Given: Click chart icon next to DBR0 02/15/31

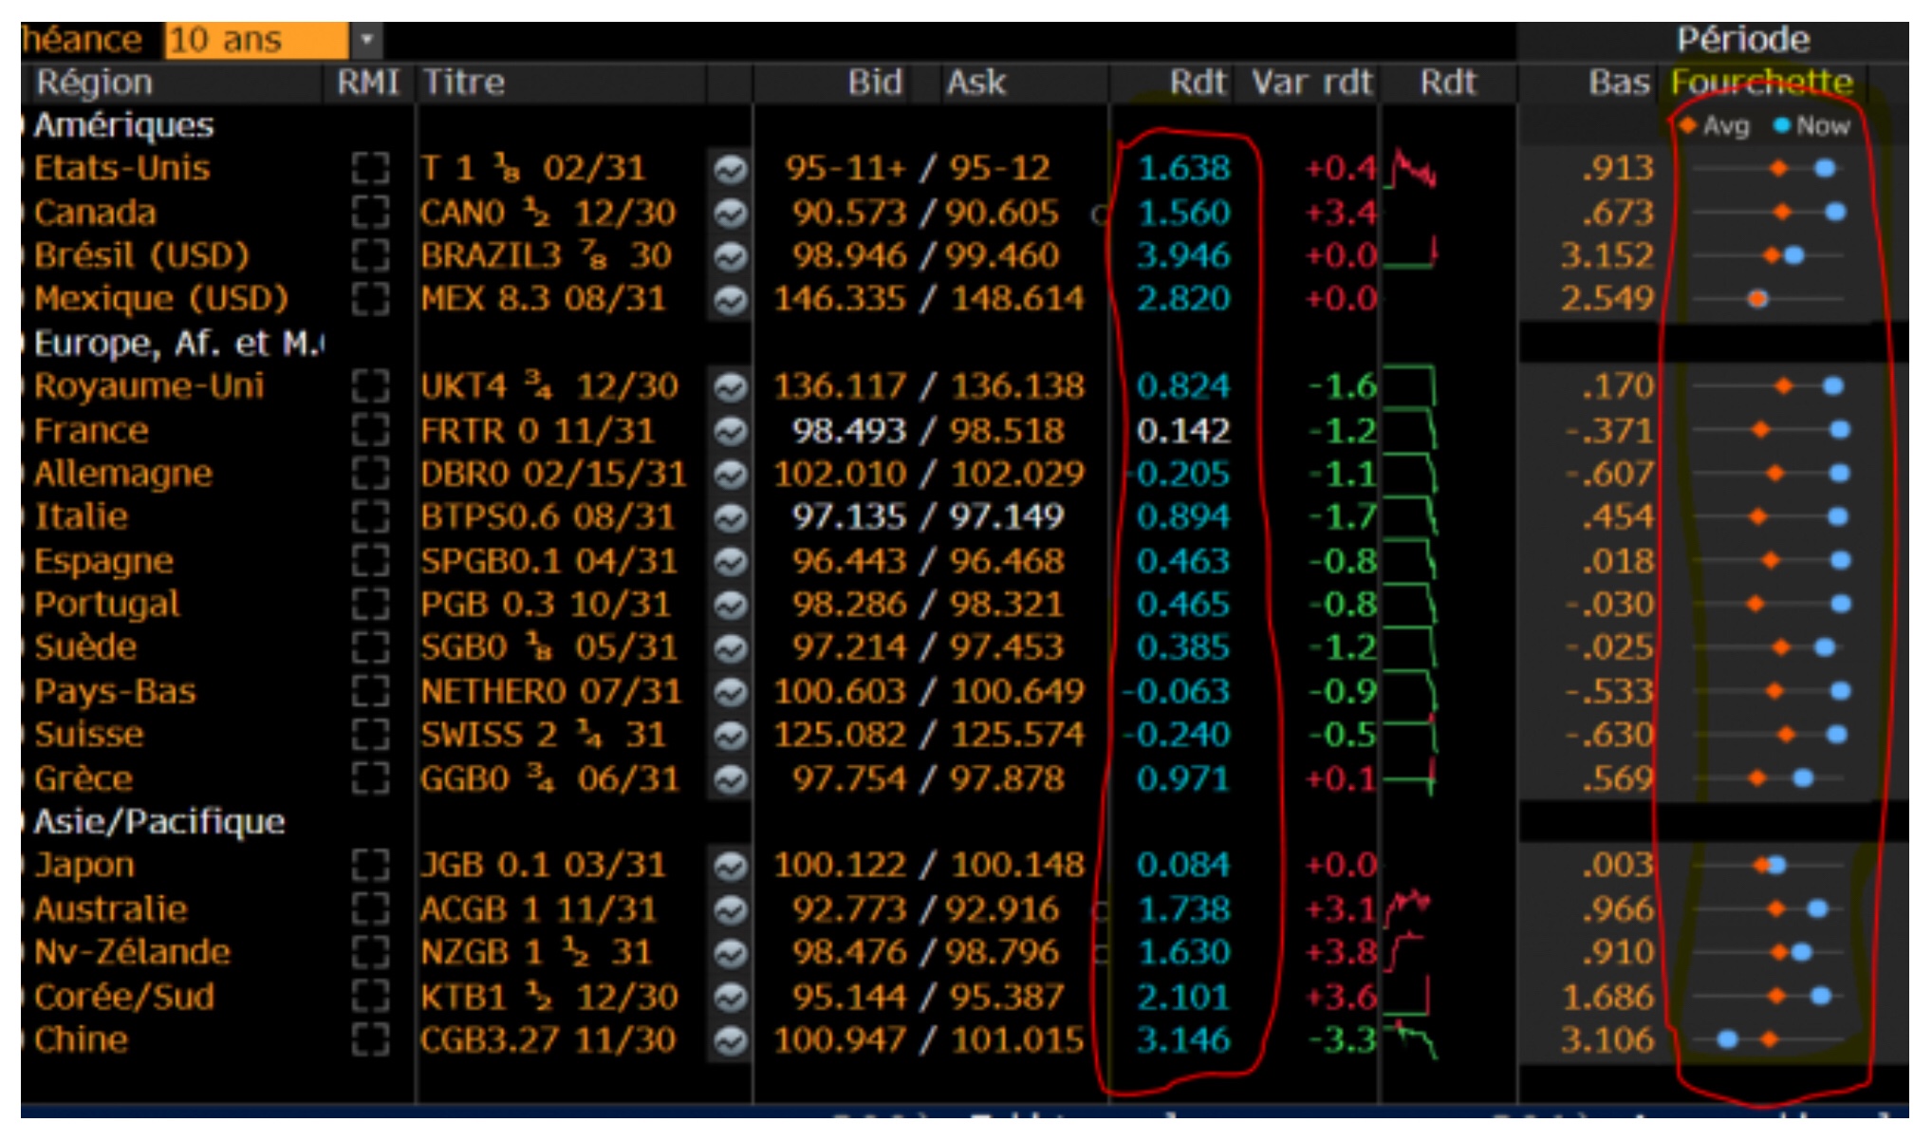Looking at the screenshot, I should (730, 475).
